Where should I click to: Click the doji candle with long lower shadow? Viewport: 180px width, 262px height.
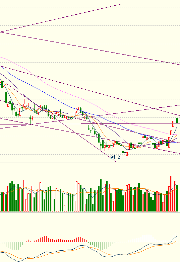click(30, 120)
